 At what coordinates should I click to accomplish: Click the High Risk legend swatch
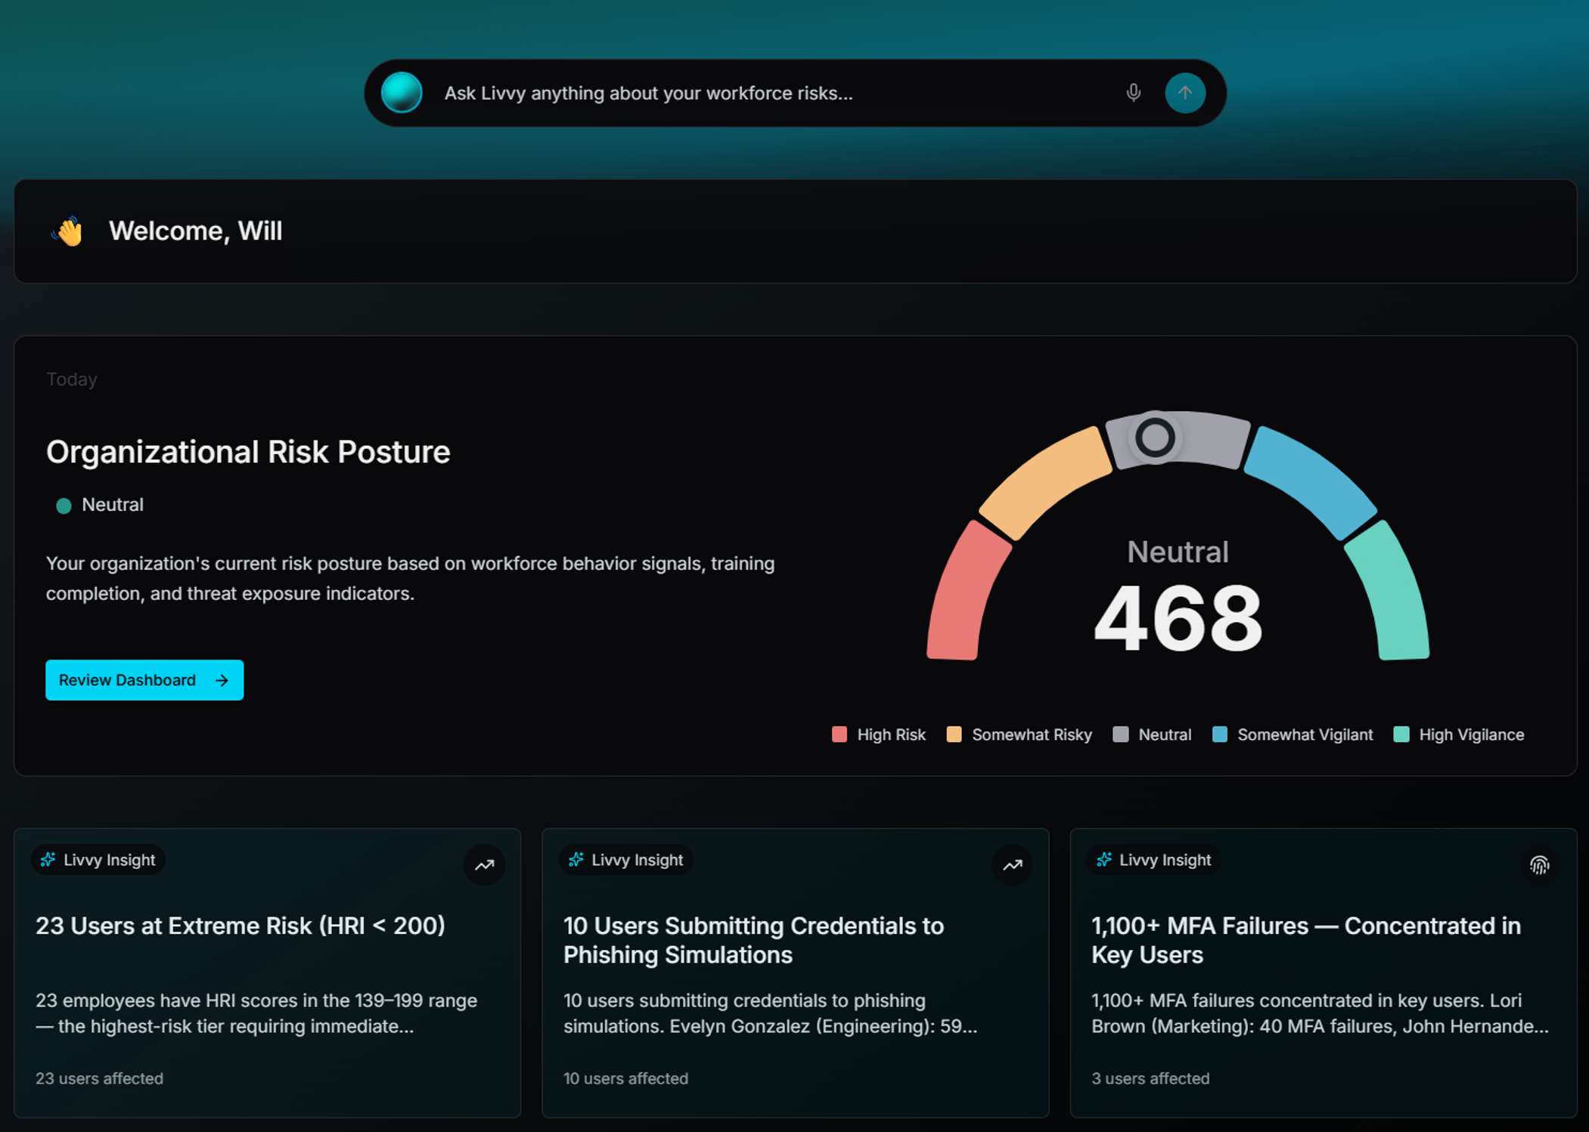[840, 735]
